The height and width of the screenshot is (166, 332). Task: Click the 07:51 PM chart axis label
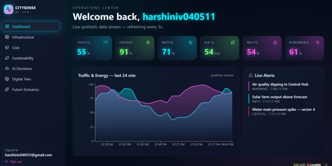(178, 145)
